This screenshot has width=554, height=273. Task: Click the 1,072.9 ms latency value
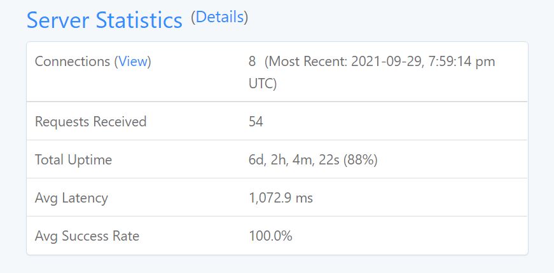point(281,198)
